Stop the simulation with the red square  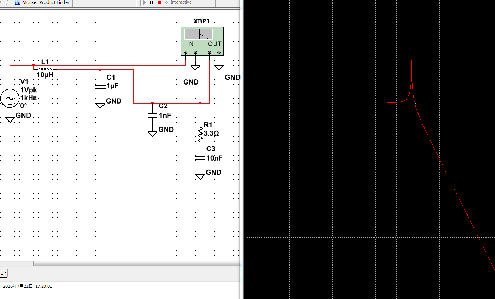[160, 2]
